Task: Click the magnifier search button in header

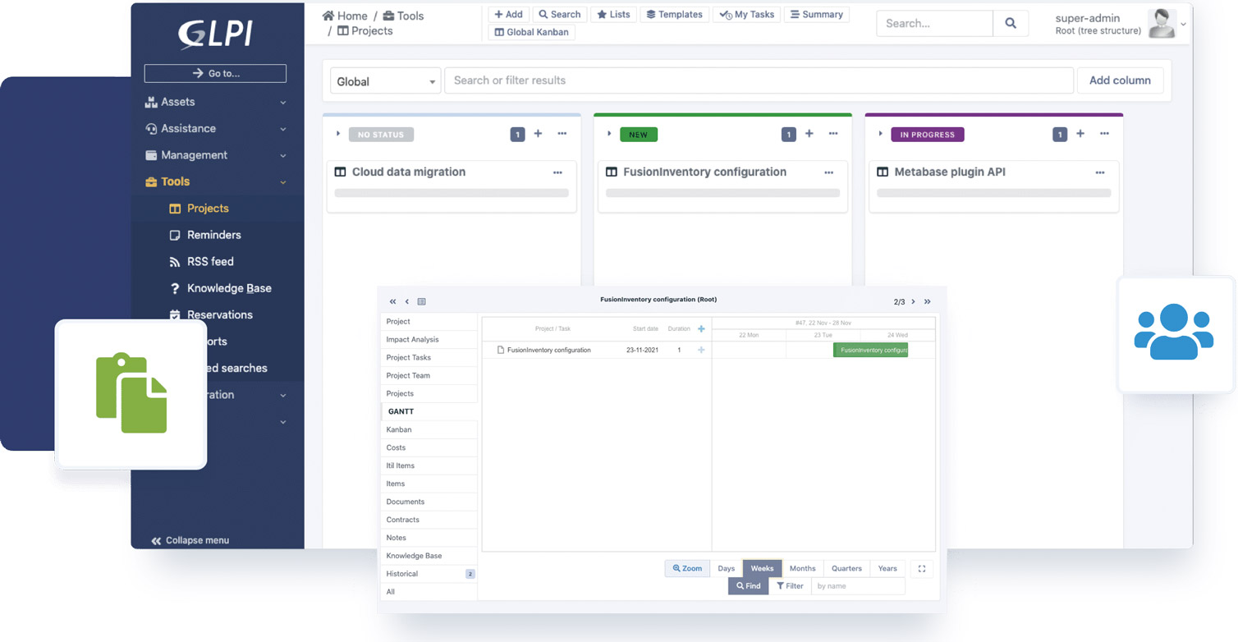Action: tap(1011, 24)
